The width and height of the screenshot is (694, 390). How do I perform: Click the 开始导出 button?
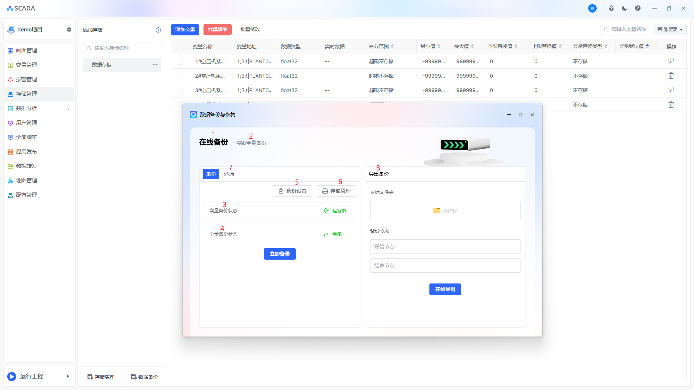coord(445,289)
